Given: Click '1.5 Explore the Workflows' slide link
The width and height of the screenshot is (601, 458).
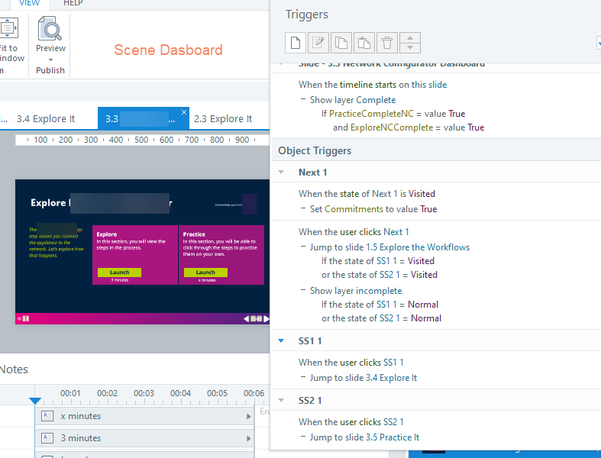Looking at the screenshot, I should tap(418, 247).
